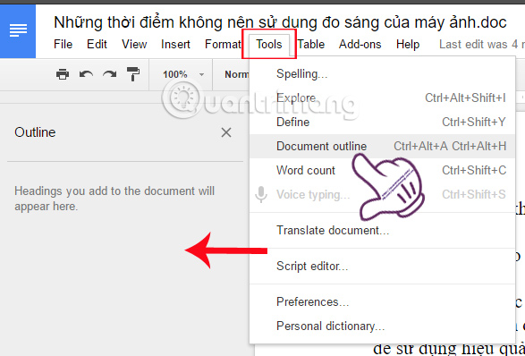Open the 100% zoom dropdown
This screenshot has height=356, width=525.
[183, 74]
